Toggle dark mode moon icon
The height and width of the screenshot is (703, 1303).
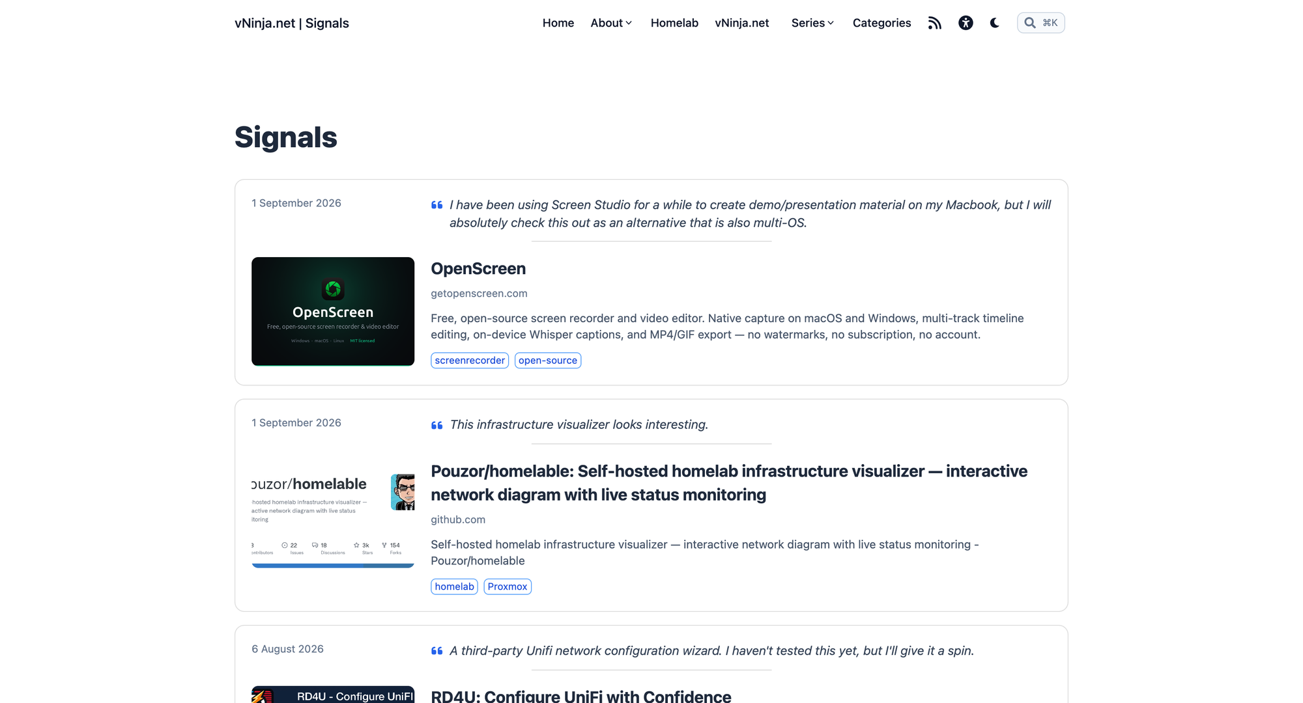click(x=994, y=23)
